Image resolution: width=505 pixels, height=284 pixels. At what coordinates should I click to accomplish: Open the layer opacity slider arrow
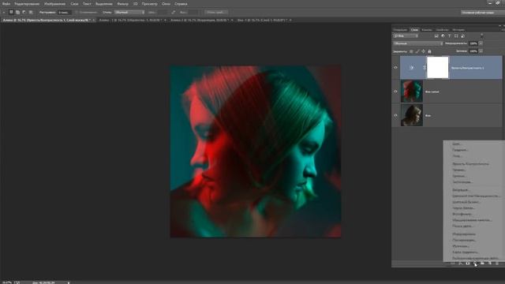coord(481,43)
